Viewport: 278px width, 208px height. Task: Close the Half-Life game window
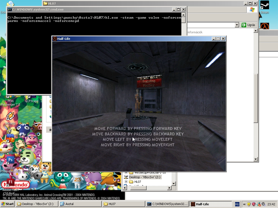(x=223, y=39)
